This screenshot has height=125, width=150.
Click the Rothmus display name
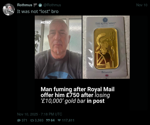click(24, 5)
